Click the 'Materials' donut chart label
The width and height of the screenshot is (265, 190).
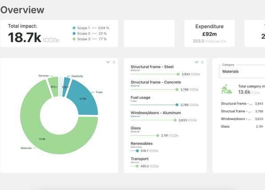(26, 148)
